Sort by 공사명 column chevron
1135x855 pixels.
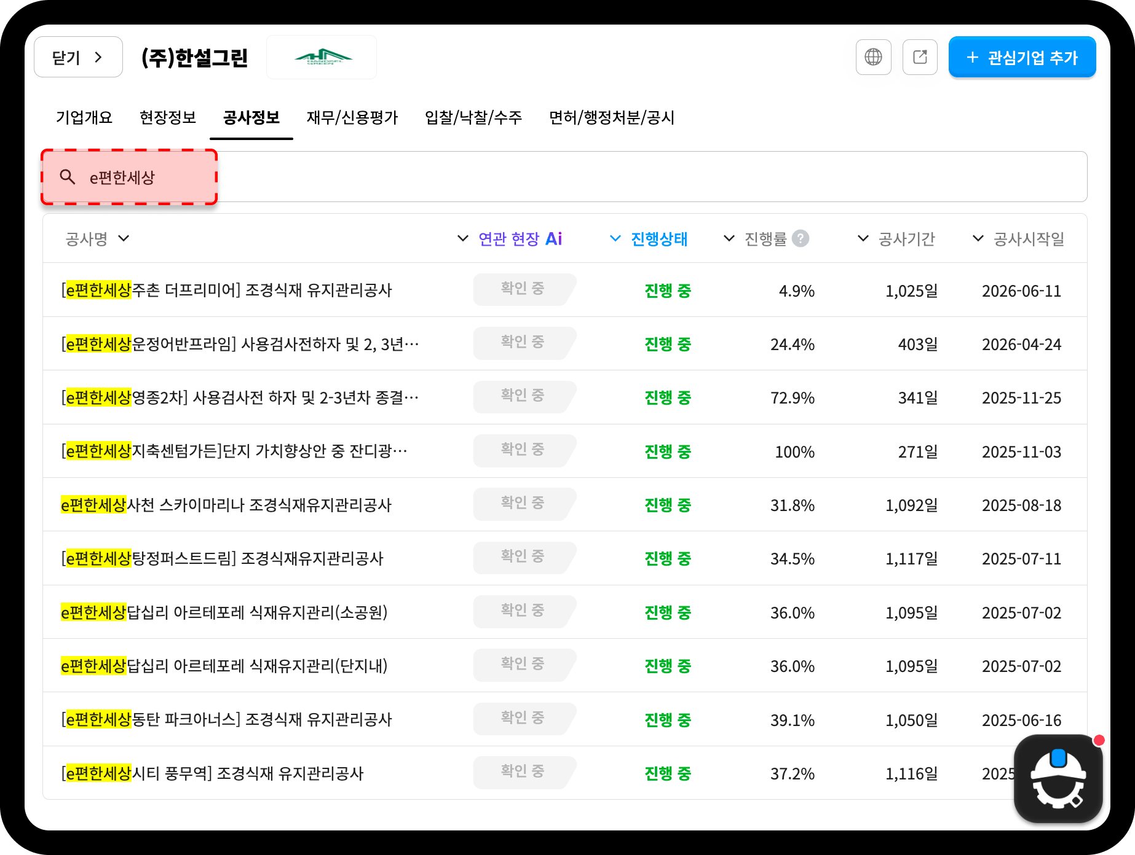[124, 238]
